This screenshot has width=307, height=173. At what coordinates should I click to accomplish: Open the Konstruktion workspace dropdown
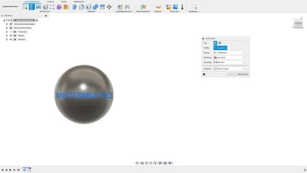pyautogui.click(x=11, y=6)
